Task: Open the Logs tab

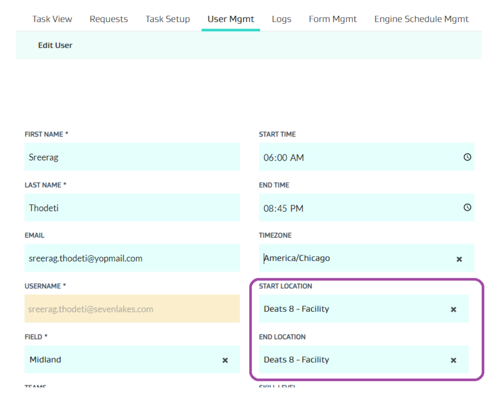Action: [281, 19]
